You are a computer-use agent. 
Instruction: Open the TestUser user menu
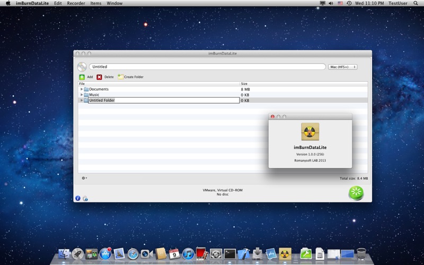[x=398, y=3]
